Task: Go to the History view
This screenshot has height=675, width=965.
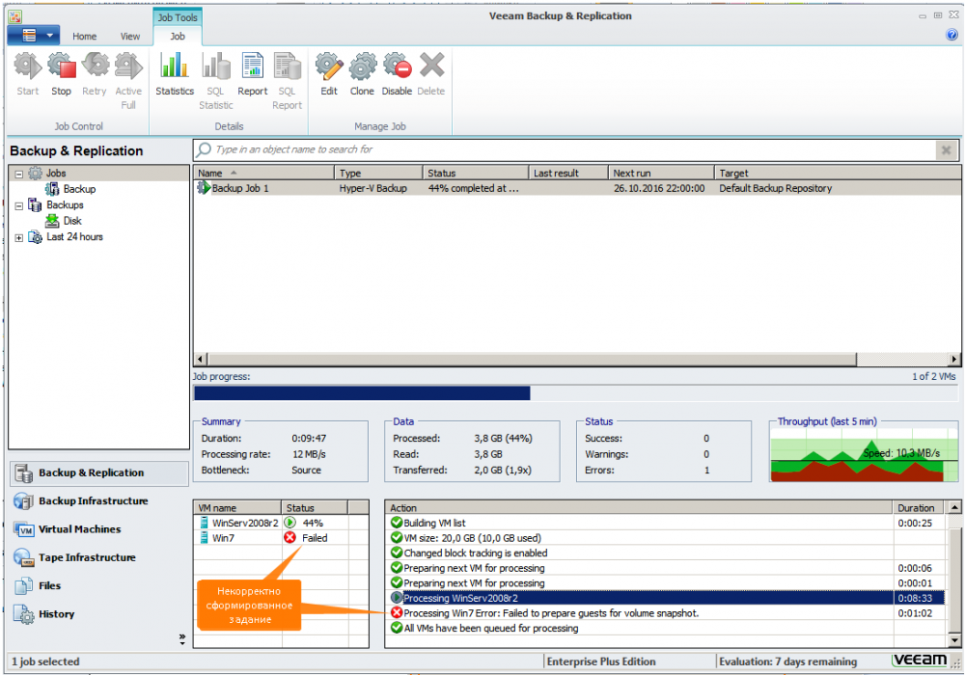Action: coord(56,614)
